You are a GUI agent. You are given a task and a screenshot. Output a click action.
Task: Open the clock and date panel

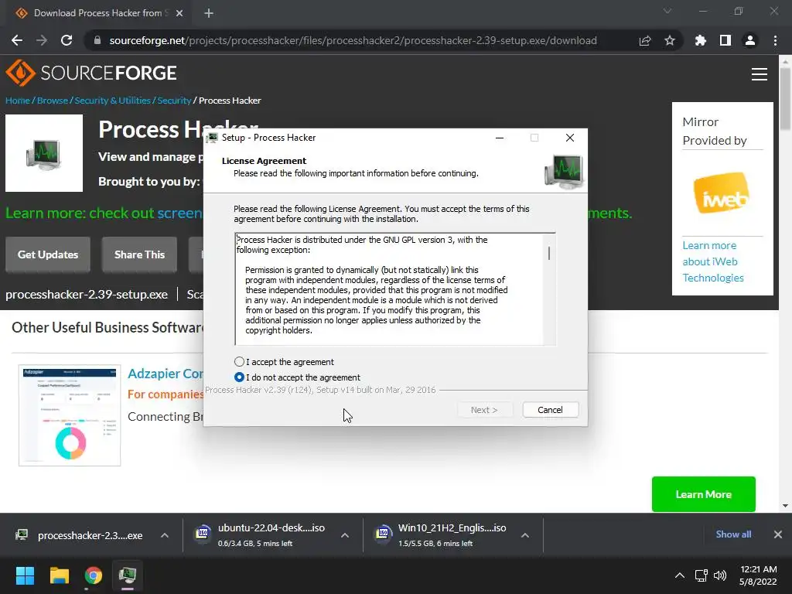point(758,575)
